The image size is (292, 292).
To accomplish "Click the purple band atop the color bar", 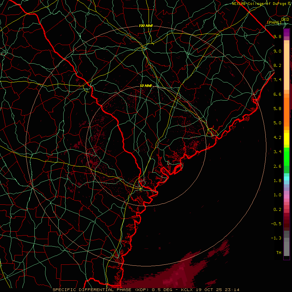I will [286, 32].
